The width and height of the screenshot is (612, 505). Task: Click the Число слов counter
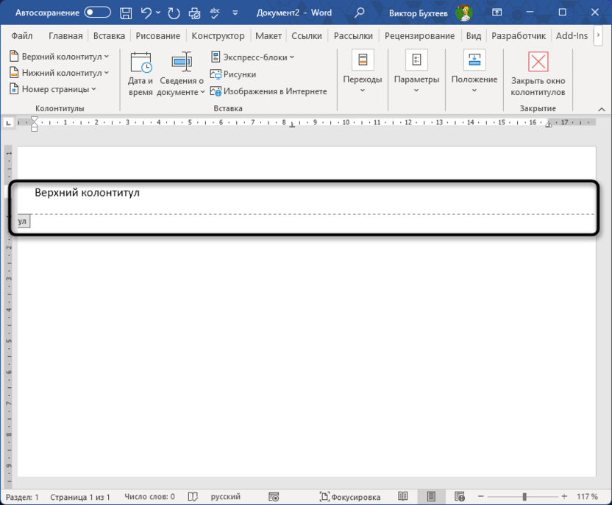click(149, 496)
